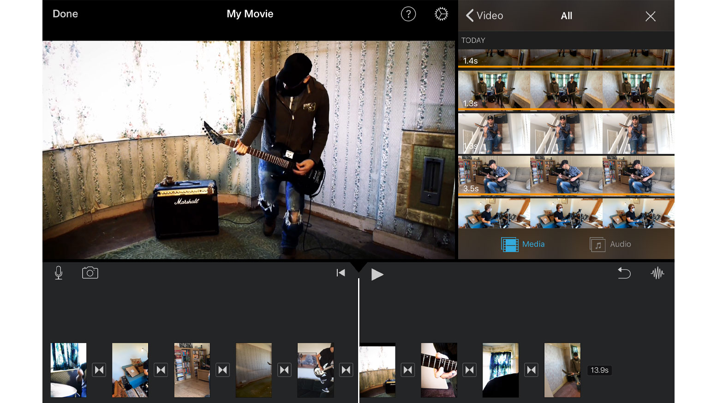The image size is (717, 403).
Task: Open transition after the blue sofa clip
Action: (x=161, y=370)
